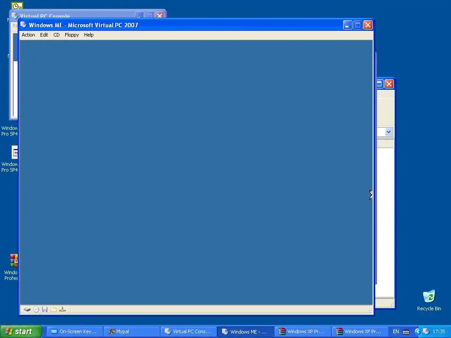The width and height of the screenshot is (451, 338).
Task: Click the hard disk activity status icon
Action: pos(27,309)
